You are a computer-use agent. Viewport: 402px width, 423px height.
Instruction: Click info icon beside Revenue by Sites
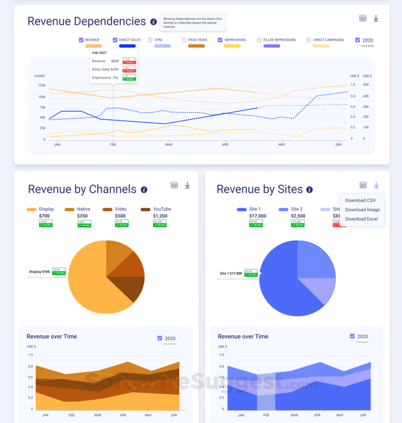pyautogui.click(x=310, y=190)
